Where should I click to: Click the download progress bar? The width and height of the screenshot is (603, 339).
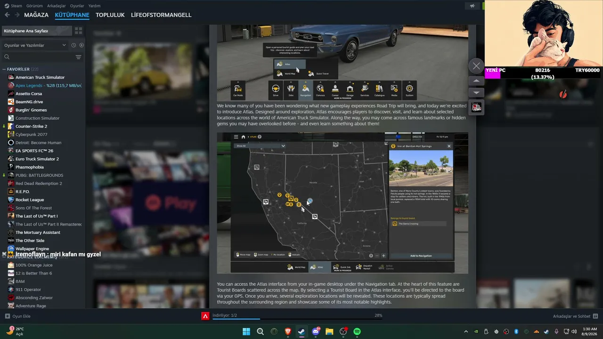click(x=297, y=319)
